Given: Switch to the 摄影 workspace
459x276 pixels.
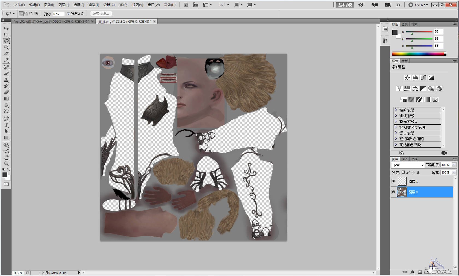Looking at the screenshot, I should pyautogui.click(x=388, y=5).
